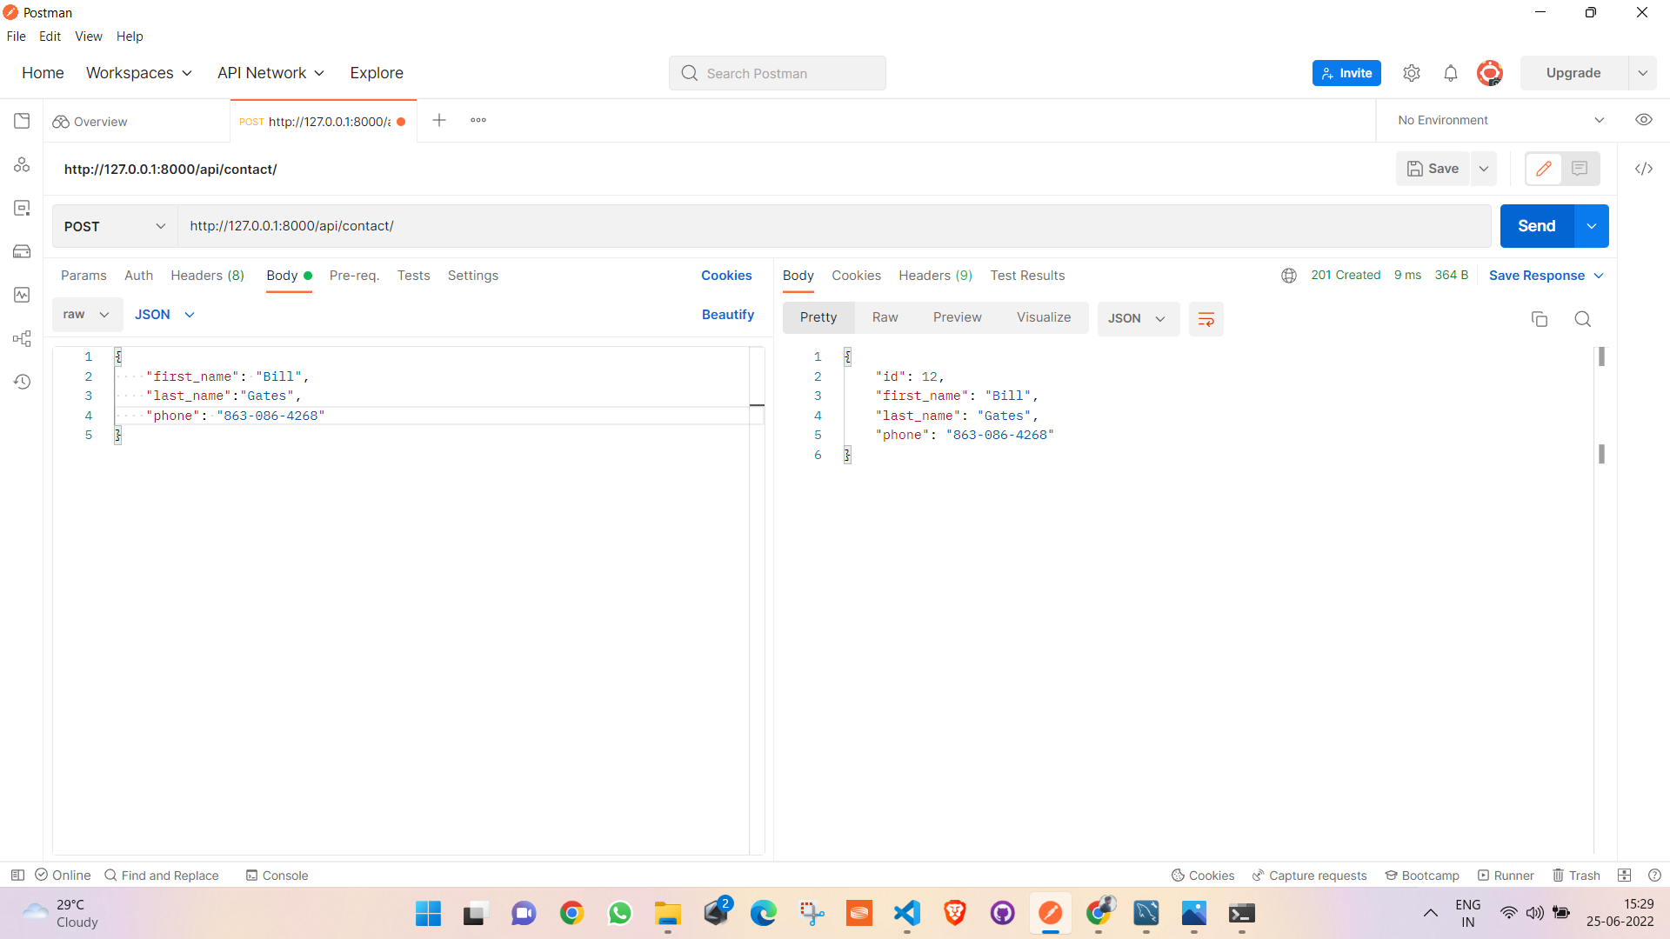
Task: Open the Mock Servers panel
Action: (x=22, y=251)
